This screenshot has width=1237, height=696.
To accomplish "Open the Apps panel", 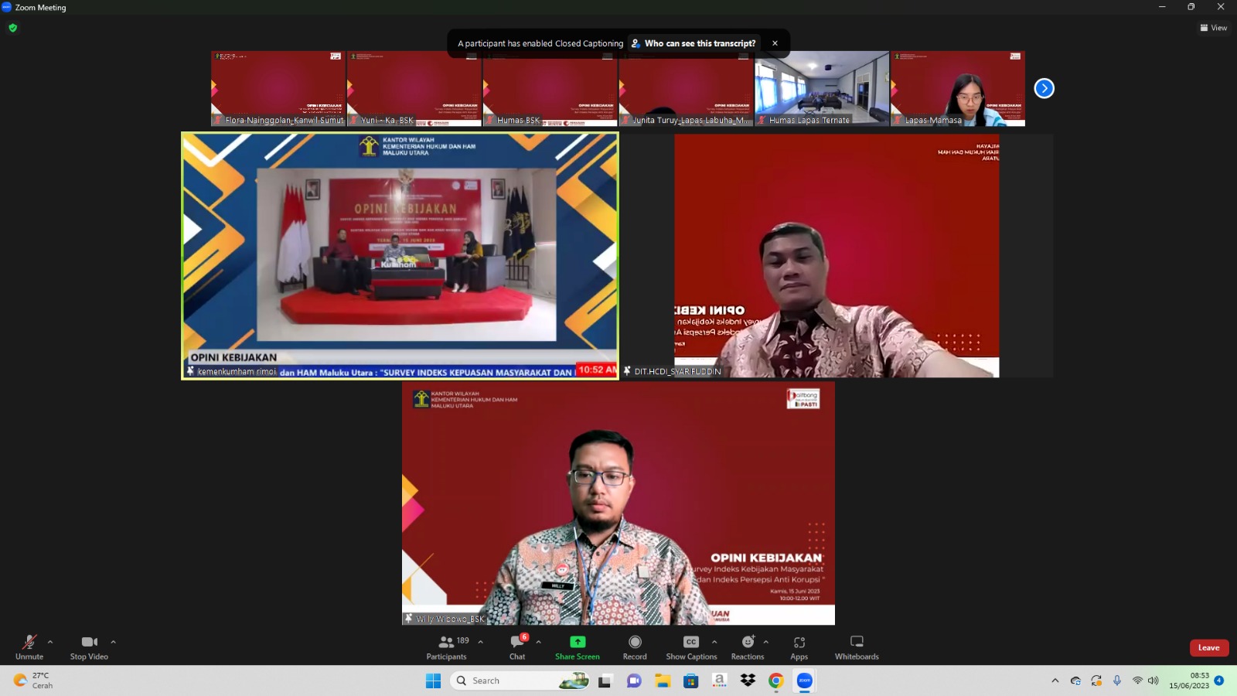I will [799, 647].
